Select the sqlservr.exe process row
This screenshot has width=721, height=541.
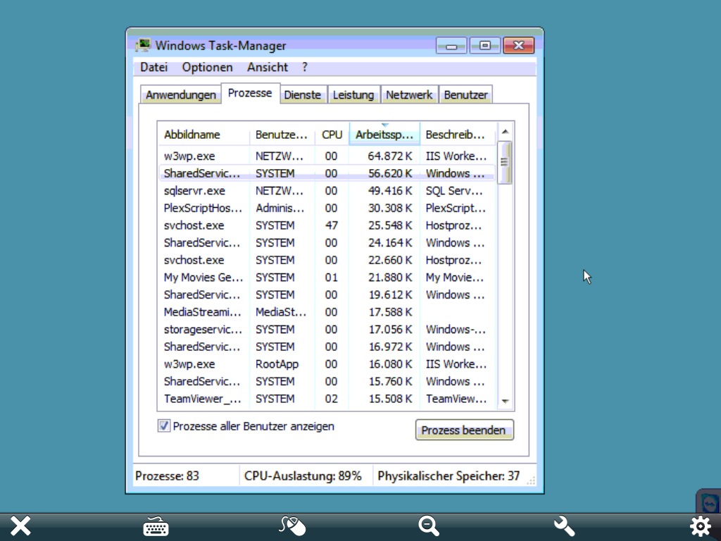point(327,190)
